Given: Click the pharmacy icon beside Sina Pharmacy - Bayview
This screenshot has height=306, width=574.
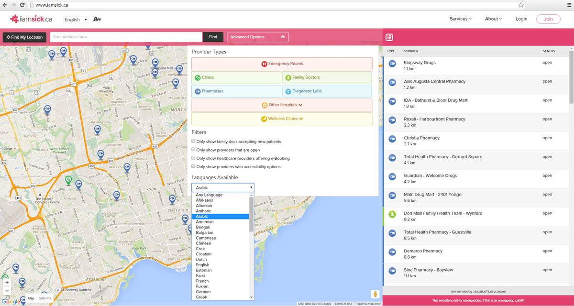Looking at the screenshot, I should tap(392, 271).
